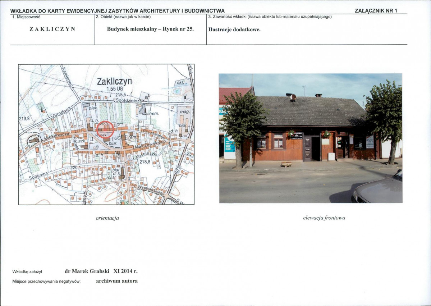The height and width of the screenshot is (306, 431).
Task: Select the author name 'dr Marek Grabski'
Action: point(87,271)
